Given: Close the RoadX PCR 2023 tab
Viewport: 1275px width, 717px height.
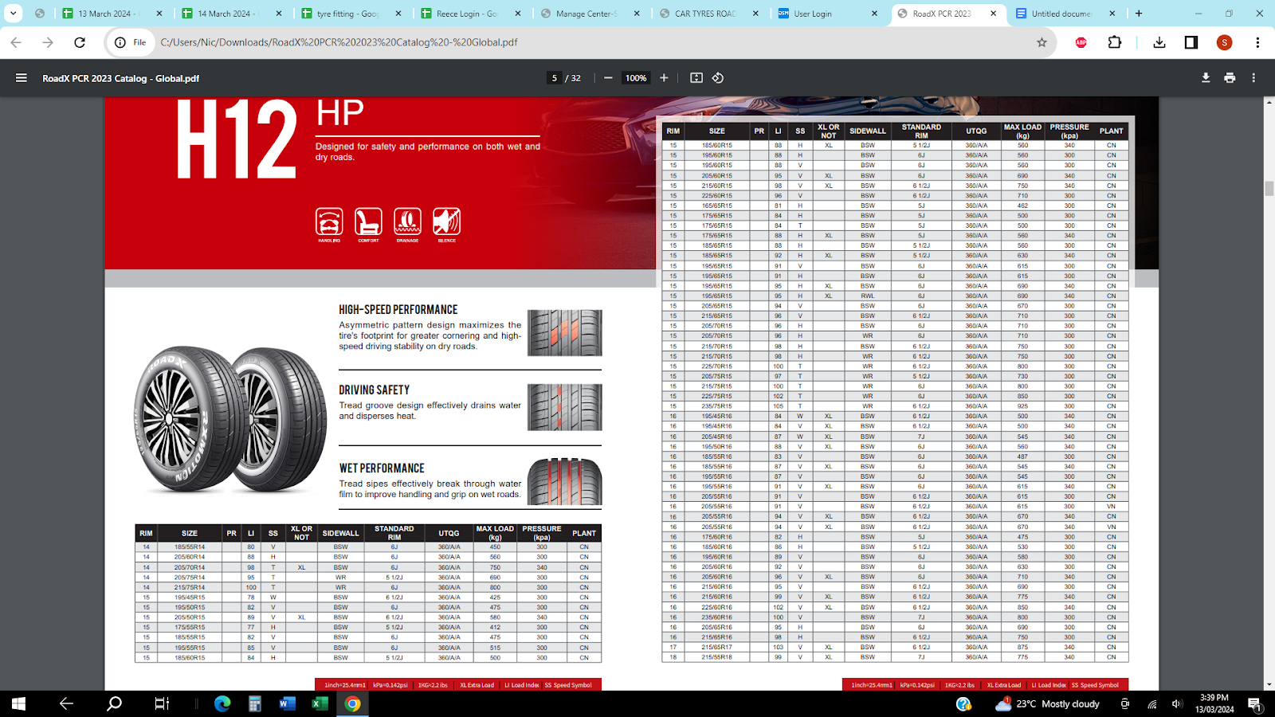Looking at the screenshot, I should (994, 14).
